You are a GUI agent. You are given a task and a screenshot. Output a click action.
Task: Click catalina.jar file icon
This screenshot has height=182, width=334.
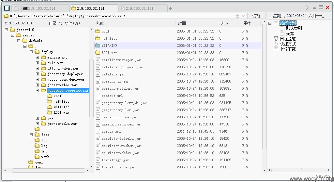98,74
